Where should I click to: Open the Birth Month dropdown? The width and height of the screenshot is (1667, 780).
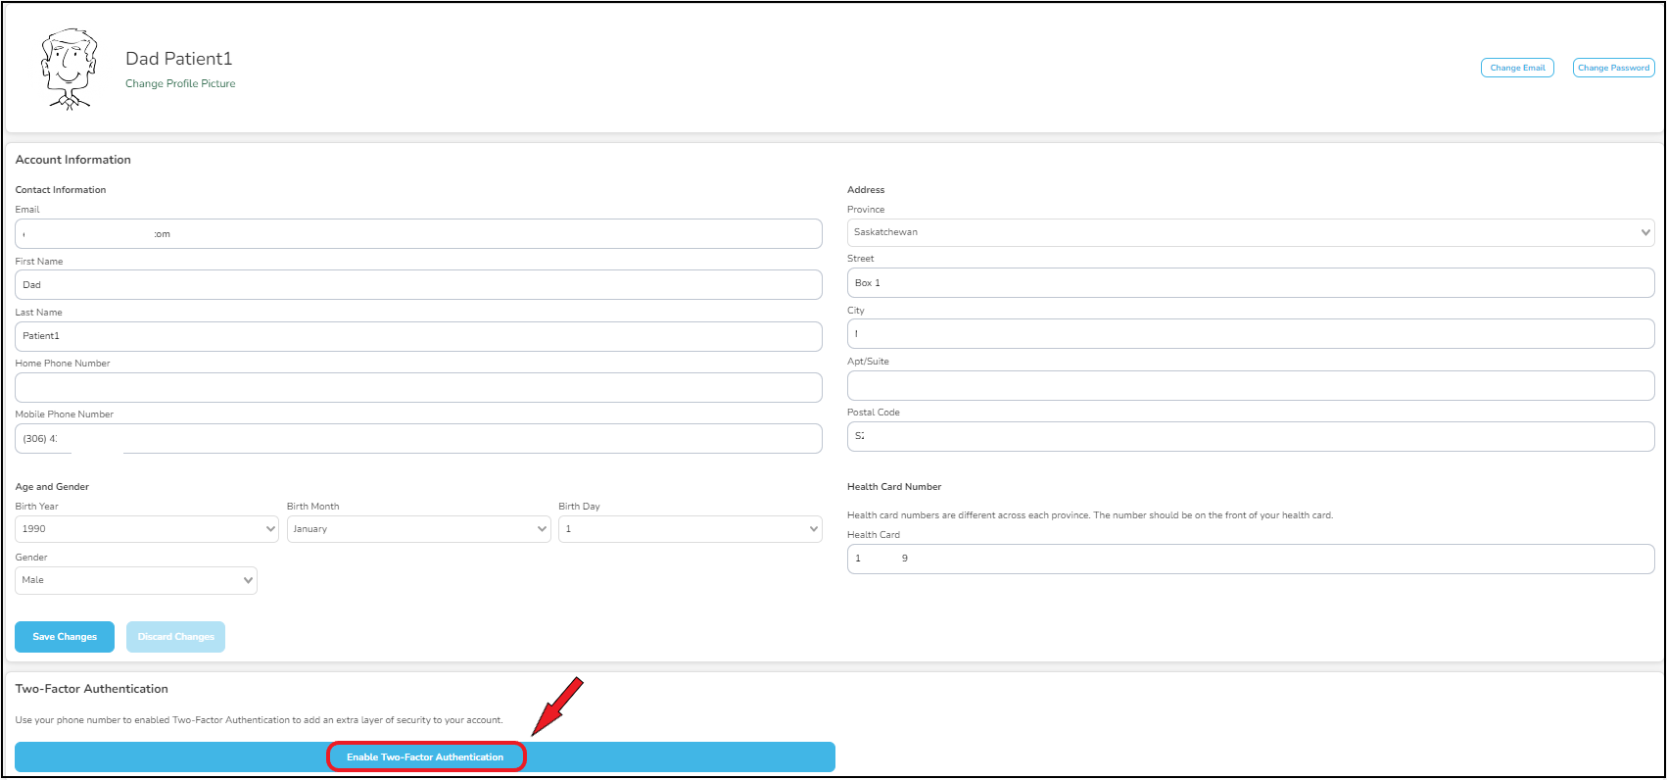(418, 529)
